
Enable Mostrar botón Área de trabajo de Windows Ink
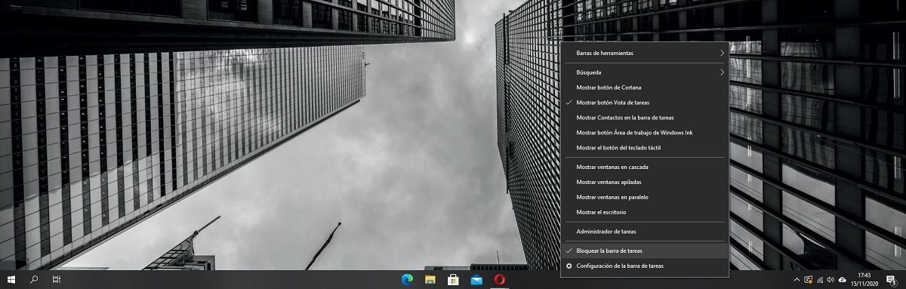tap(645, 133)
